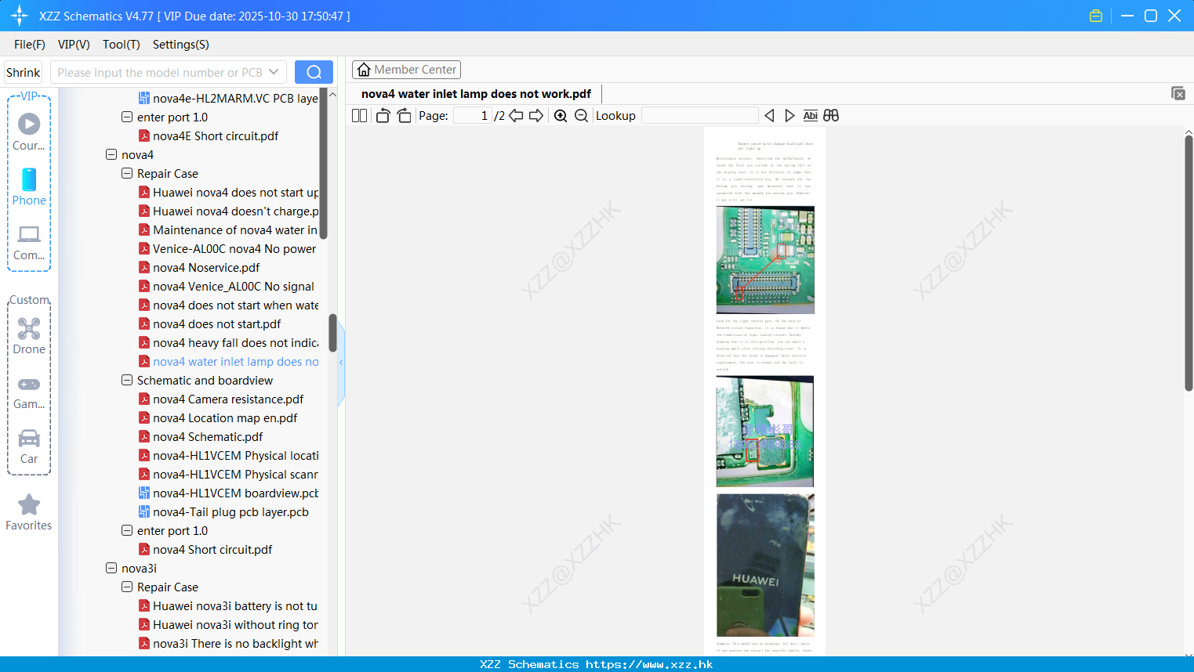Click the Member Center home icon

point(364,70)
